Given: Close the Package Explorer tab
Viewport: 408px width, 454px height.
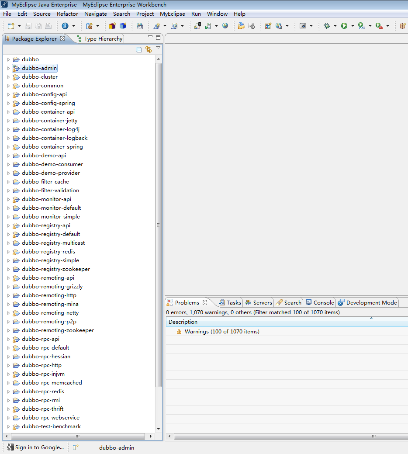Looking at the screenshot, I should pos(62,38).
